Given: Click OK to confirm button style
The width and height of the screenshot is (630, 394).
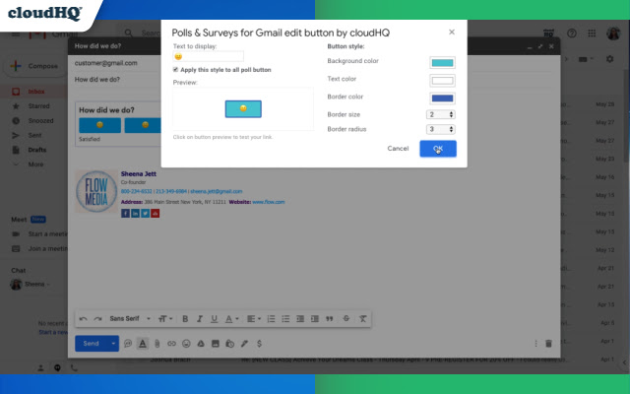Looking at the screenshot, I should (x=438, y=149).
